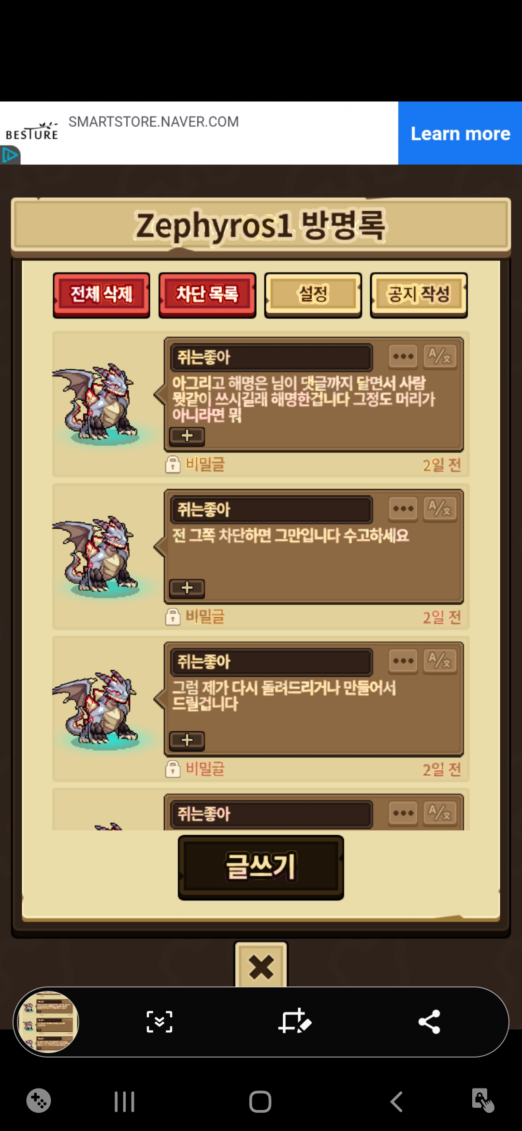Tap the scroll capture icon
Image resolution: width=522 pixels, height=1131 pixels.
coord(159,1022)
